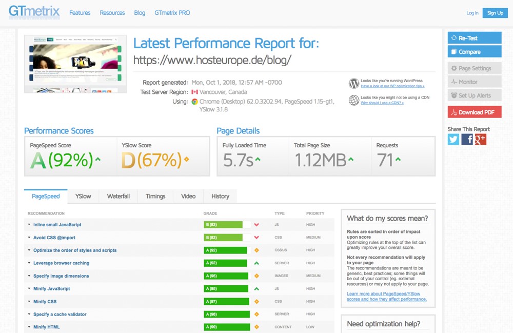Click red down arrow for Avoid CSS @import

pos(256,238)
